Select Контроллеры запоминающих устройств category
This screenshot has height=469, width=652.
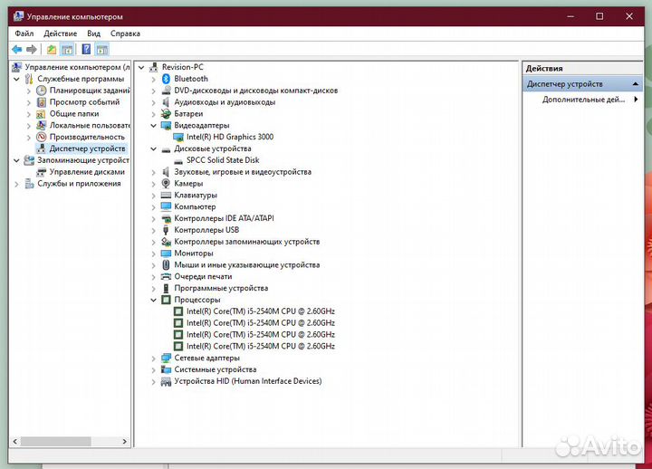tap(246, 242)
